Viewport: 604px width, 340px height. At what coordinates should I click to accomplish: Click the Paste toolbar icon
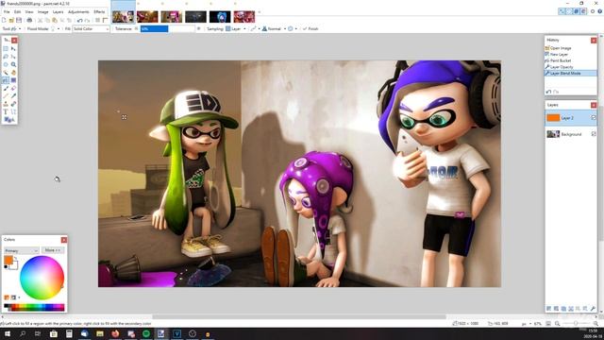click(x=55, y=20)
